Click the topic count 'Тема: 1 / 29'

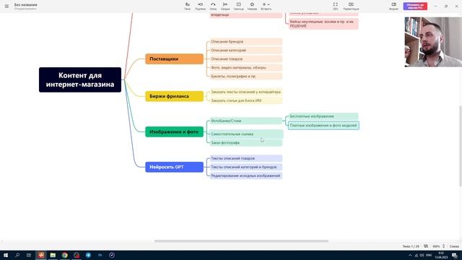tap(411, 246)
